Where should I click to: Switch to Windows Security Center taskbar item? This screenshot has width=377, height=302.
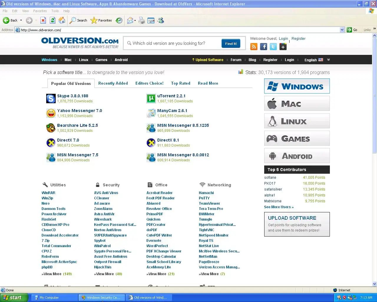click(102, 298)
